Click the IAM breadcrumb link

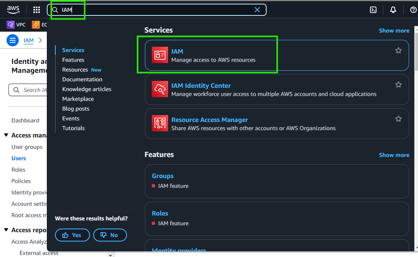pos(28,41)
